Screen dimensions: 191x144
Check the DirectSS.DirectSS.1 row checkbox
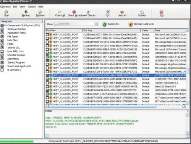[47, 87]
